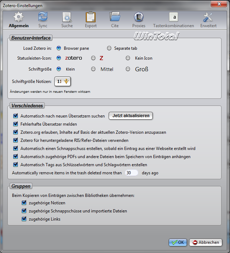Viewport: 230px width, 253px height.
Task: Click Jetzt aktualisieren button
Action: [131, 116]
